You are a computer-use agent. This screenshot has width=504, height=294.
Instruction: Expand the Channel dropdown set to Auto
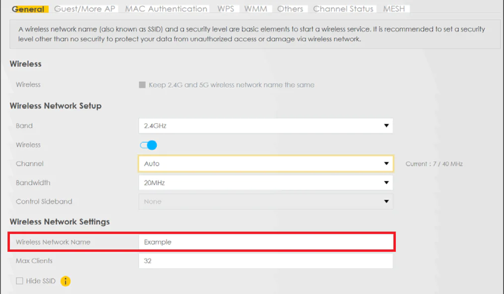[x=265, y=164]
